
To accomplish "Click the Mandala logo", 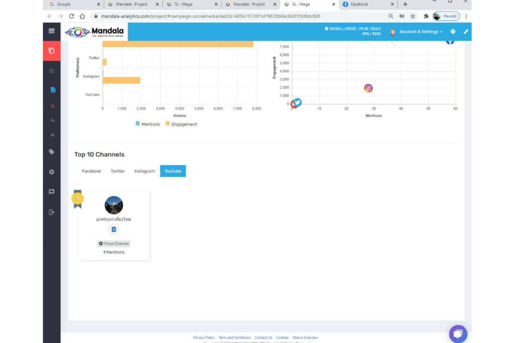I will [94, 32].
